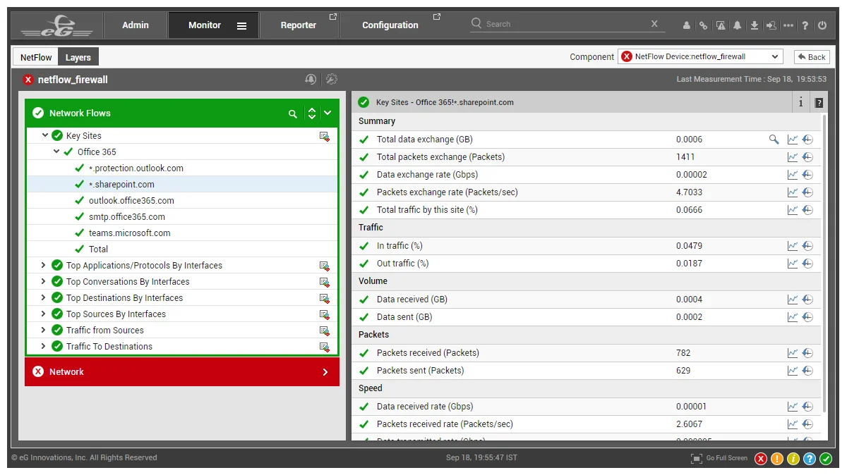Switch to the NetFlow tab
This screenshot has width=847, height=475.
point(36,57)
